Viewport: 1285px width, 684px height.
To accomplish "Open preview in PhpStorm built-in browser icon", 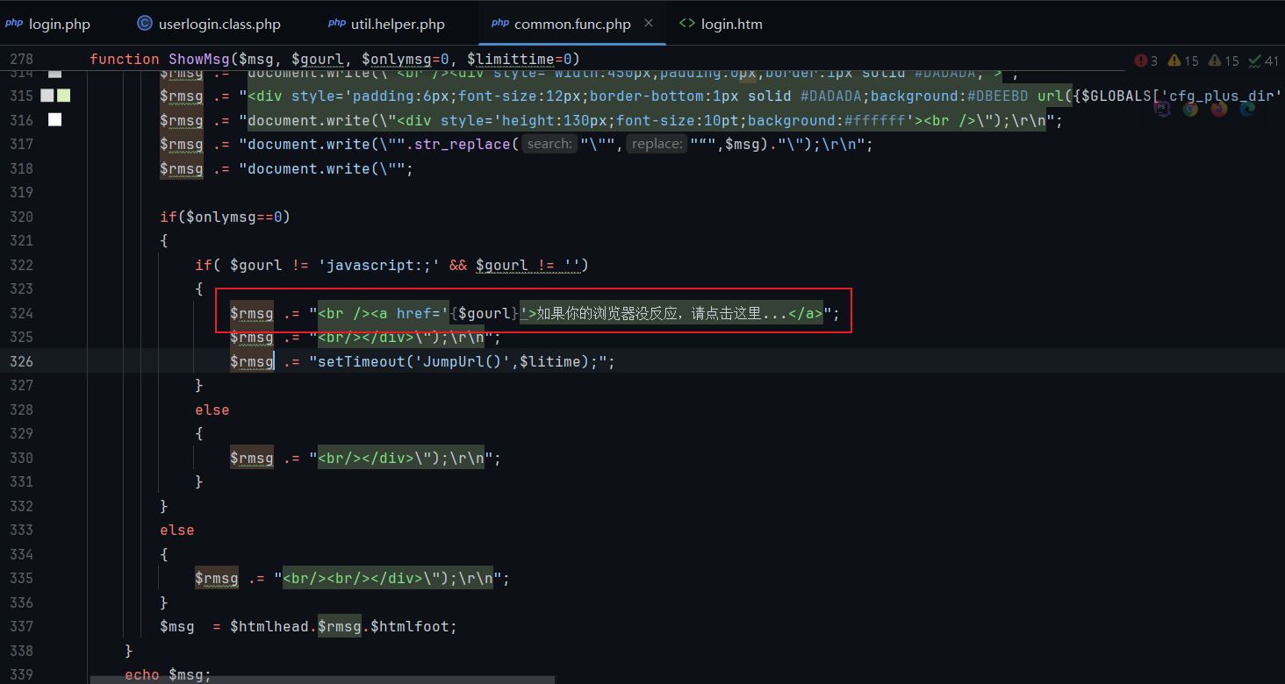I will [x=1163, y=108].
